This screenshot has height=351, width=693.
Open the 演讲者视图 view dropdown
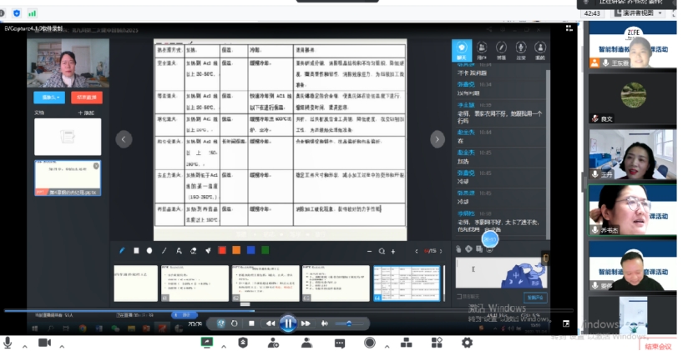[640, 13]
